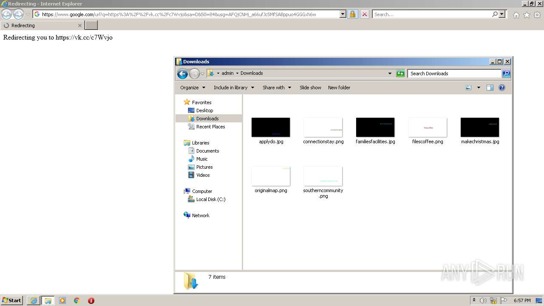The height and width of the screenshot is (306, 544).
Task: Show hidden system tray icons
Action: point(474,300)
